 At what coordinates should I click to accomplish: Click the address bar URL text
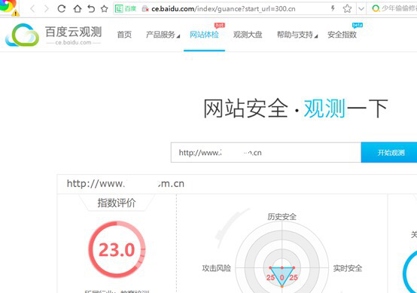click(224, 9)
